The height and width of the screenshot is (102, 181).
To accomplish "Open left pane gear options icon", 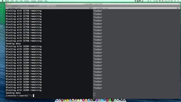I will tap(90, 8).
